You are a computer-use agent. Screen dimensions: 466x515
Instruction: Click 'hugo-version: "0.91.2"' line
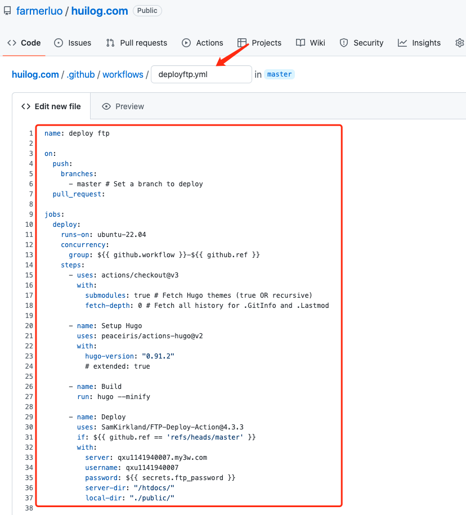pyautogui.click(x=129, y=356)
